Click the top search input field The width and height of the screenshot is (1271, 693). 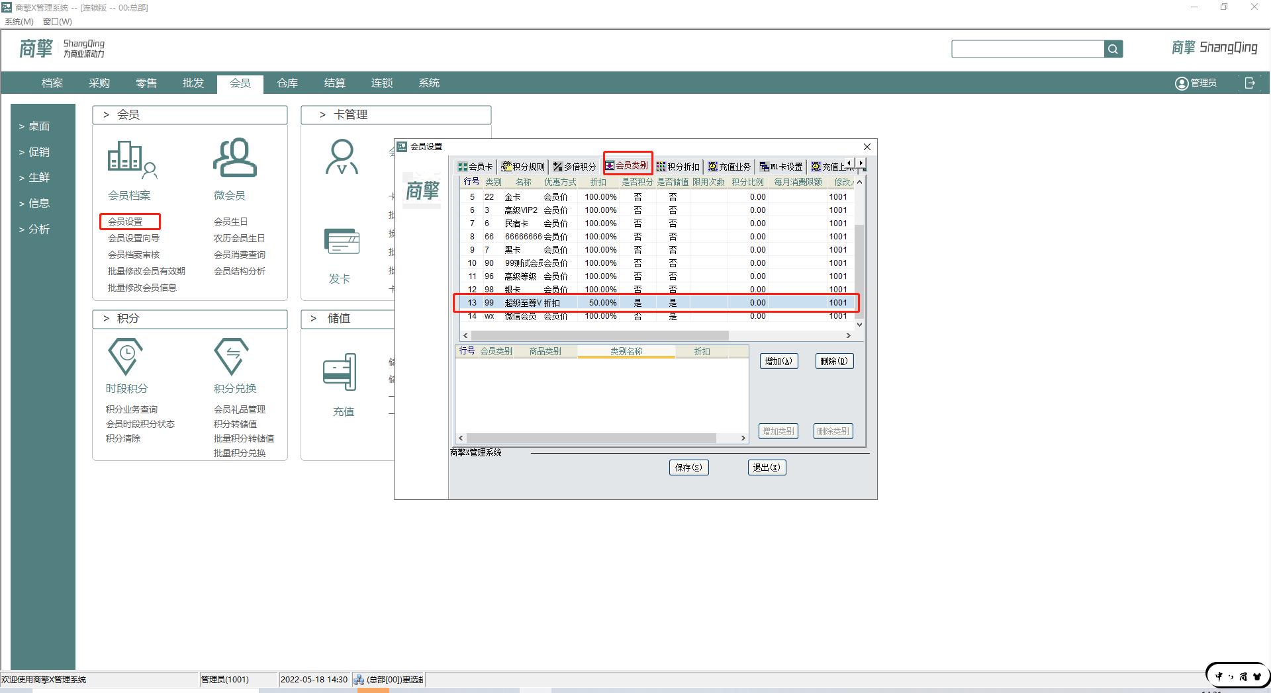(1027, 49)
